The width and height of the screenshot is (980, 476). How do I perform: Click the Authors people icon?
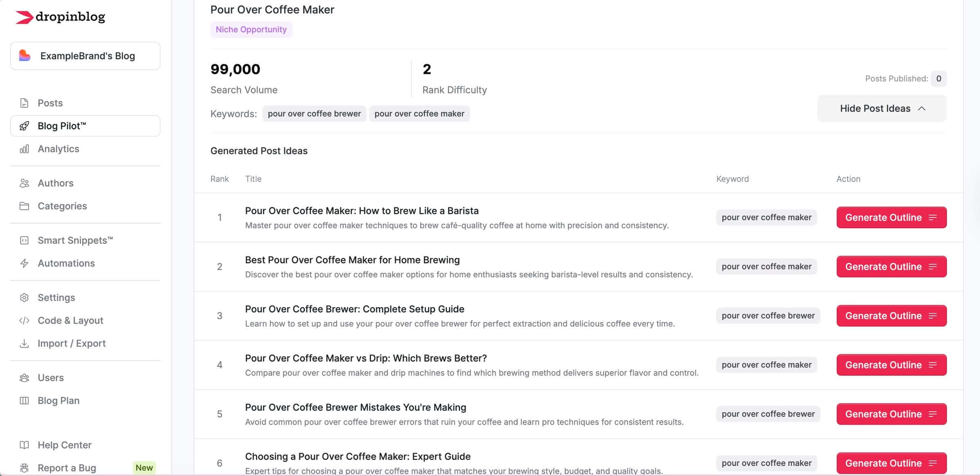24,183
